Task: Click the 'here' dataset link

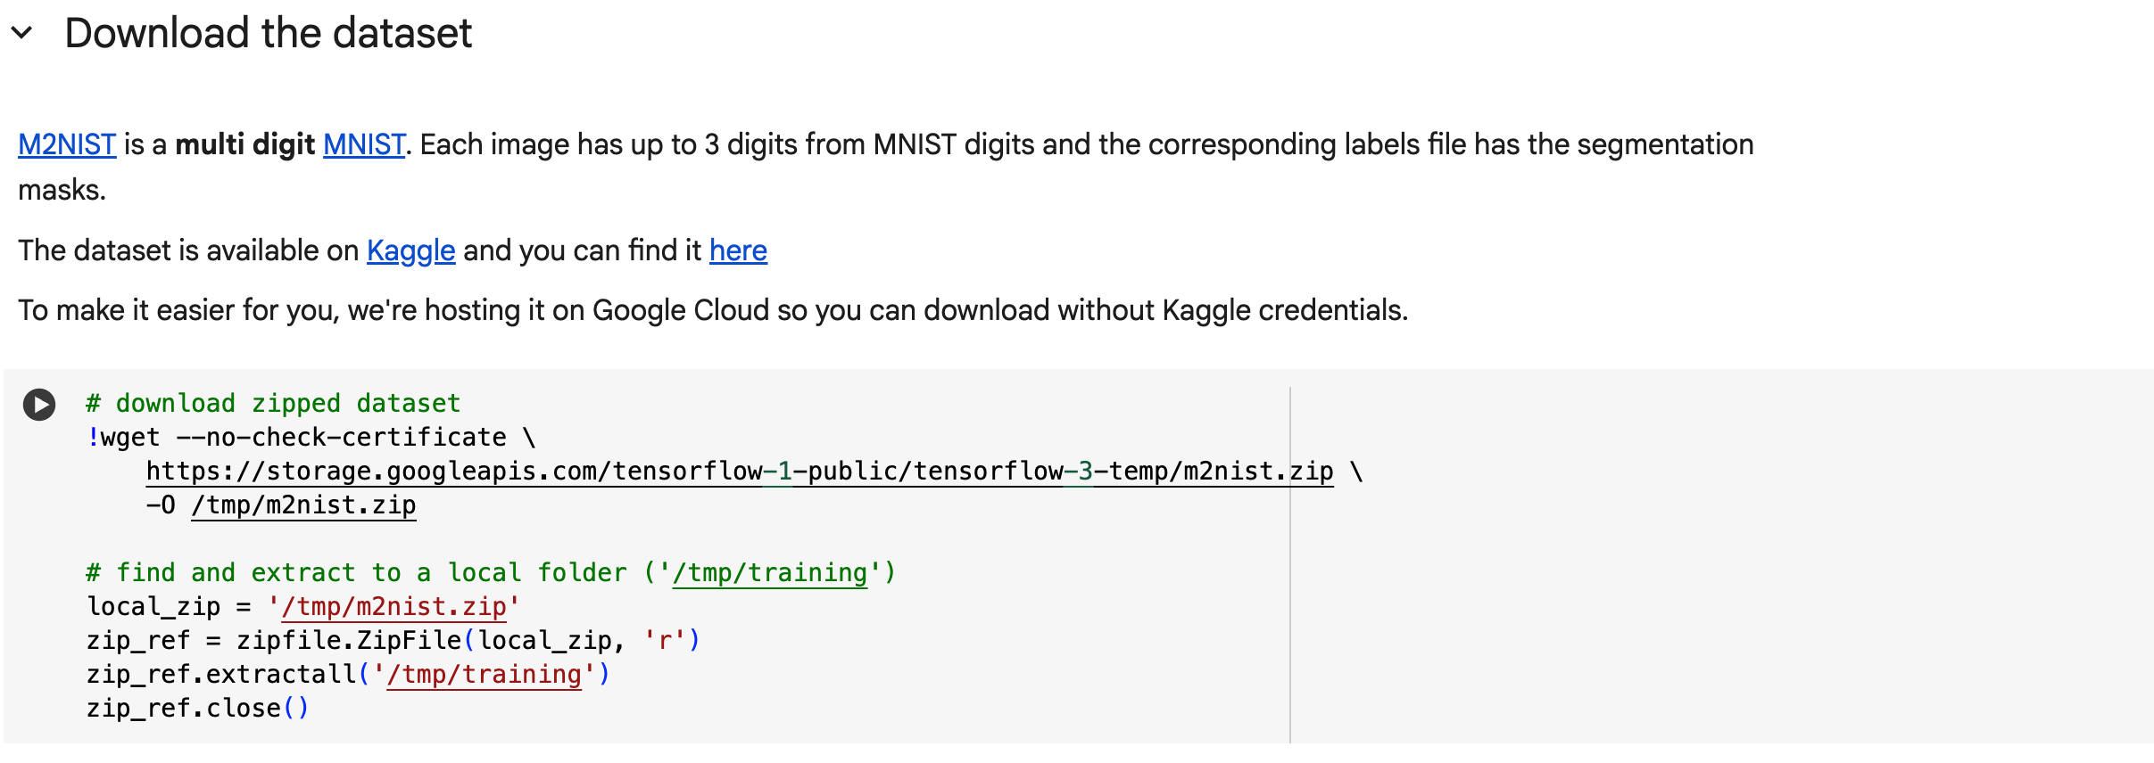Action: [738, 250]
